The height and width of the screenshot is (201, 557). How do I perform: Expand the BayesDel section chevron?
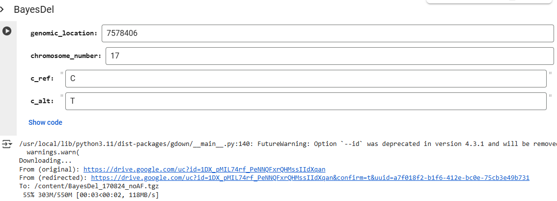2,9
